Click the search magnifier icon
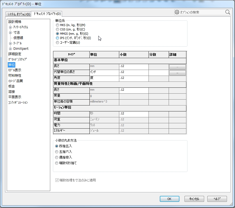This screenshot has width=235, height=208. pyautogui.click(x=227, y=12)
